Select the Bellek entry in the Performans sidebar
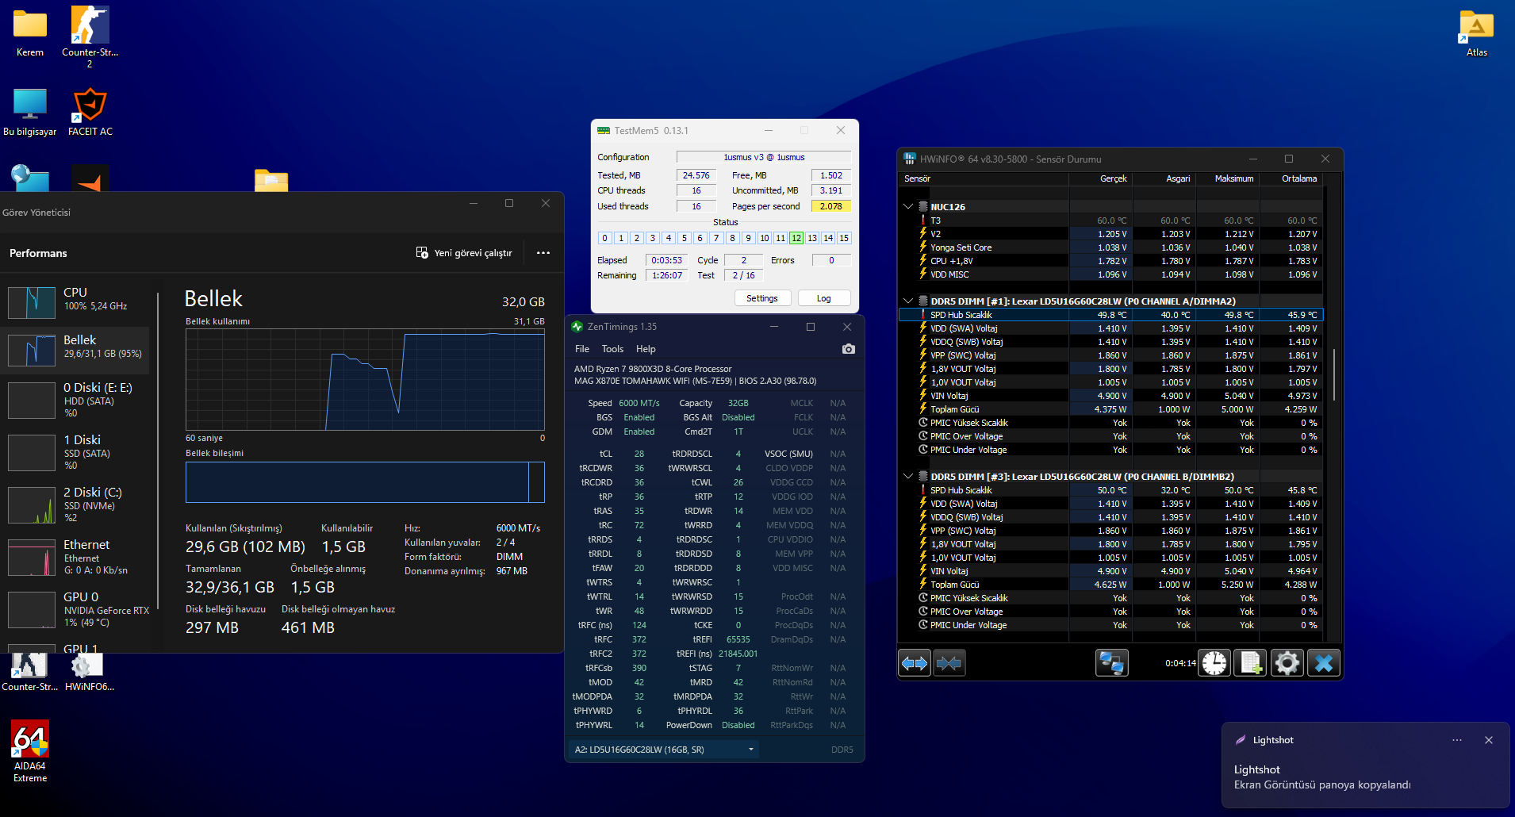The height and width of the screenshot is (817, 1515). pos(76,350)
